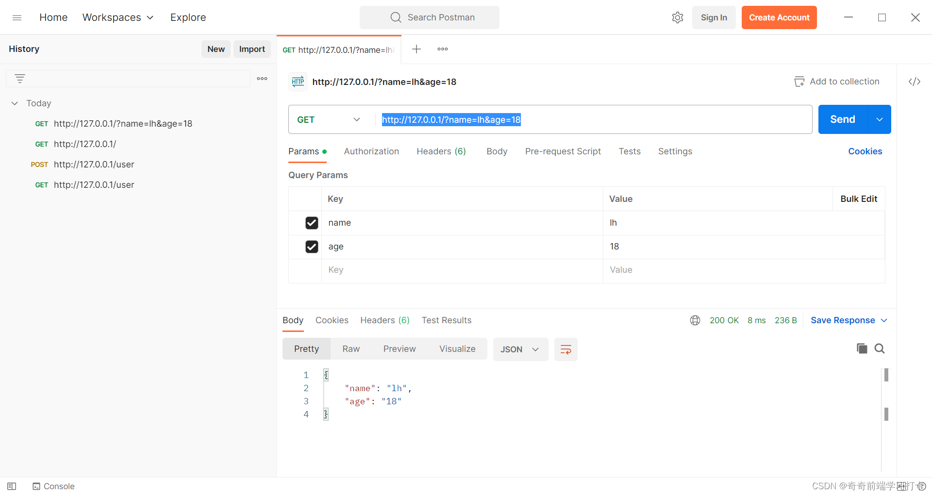The image size is (932, 495).
Task: Click the Search Postman magnifier icon
Action: [x=396, y=17]
